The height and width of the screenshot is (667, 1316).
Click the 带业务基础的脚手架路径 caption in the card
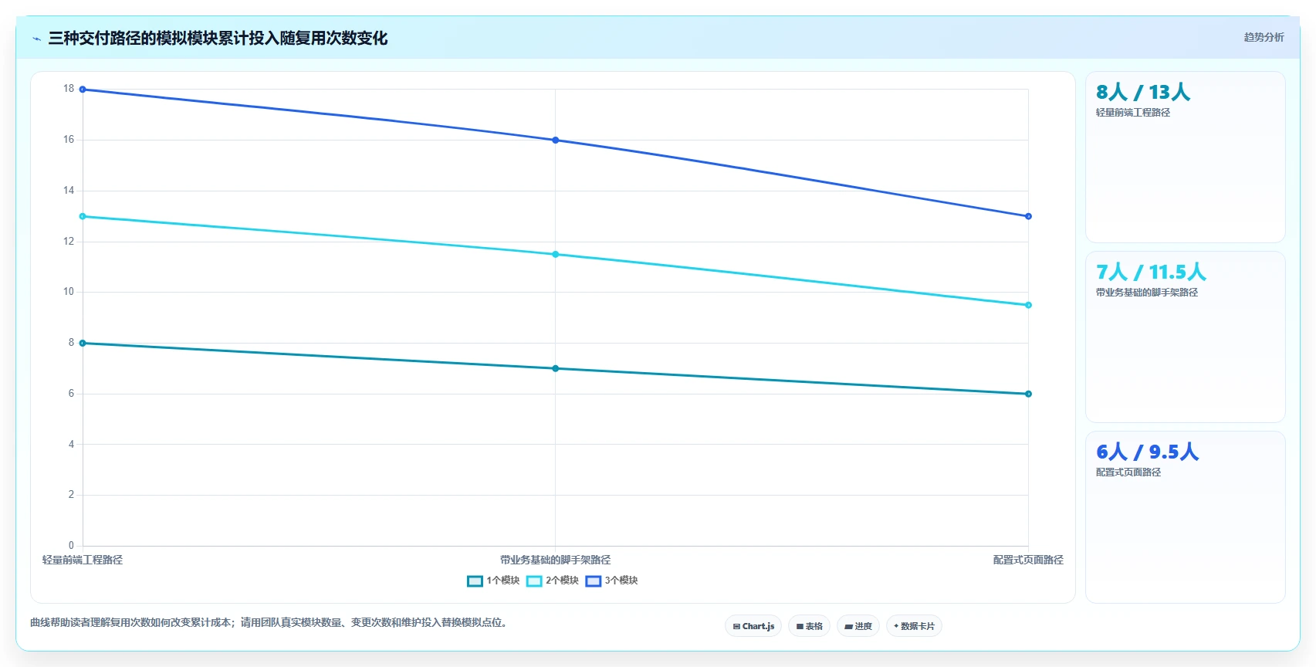click(1147, 293)
